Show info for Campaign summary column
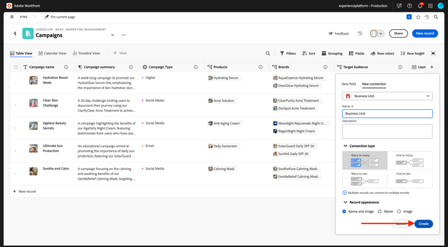This screenshot has height=247, width=448. click(131, 67)
